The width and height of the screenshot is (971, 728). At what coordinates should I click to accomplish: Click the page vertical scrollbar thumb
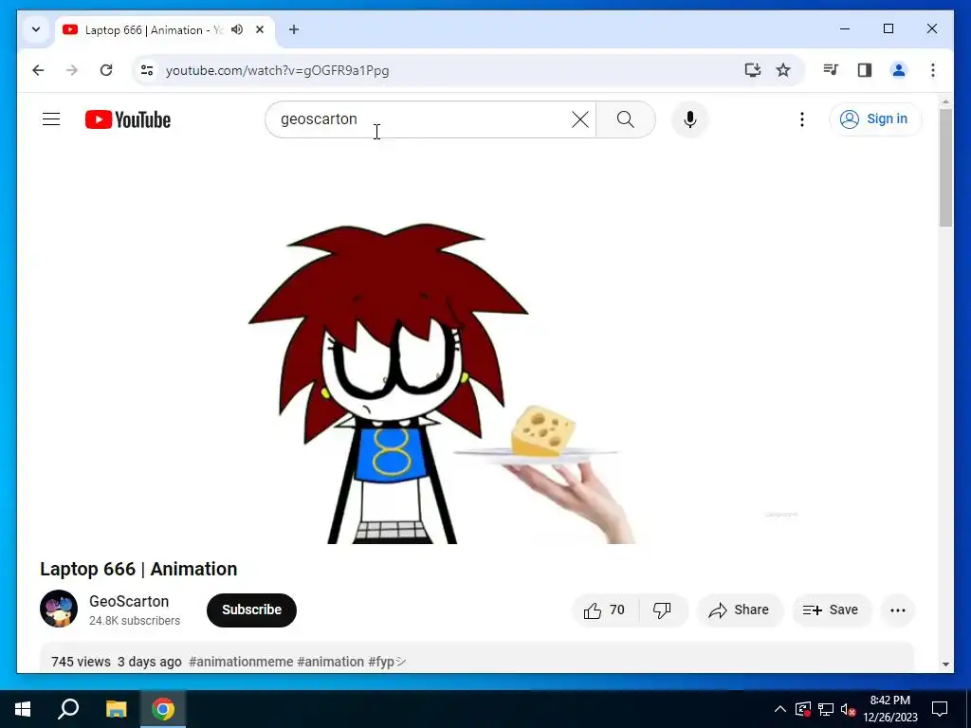point(945,167)
